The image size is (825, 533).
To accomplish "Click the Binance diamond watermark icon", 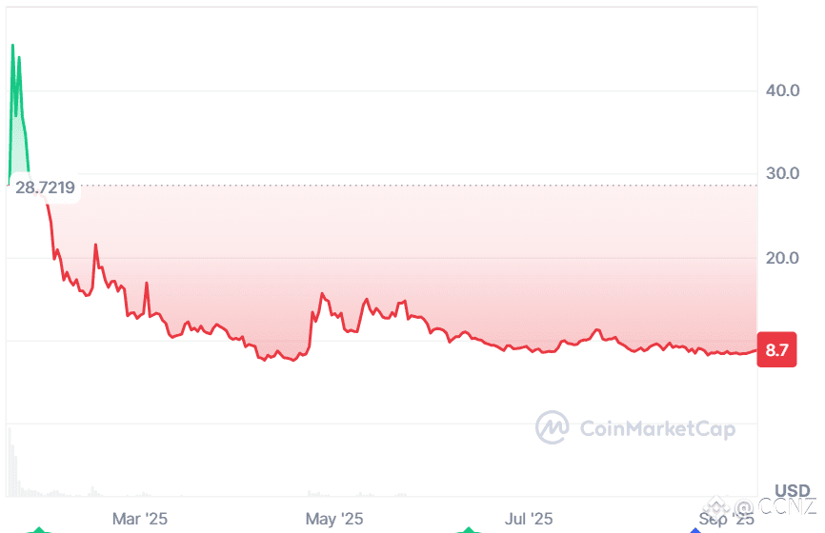I will pos(717,506).
